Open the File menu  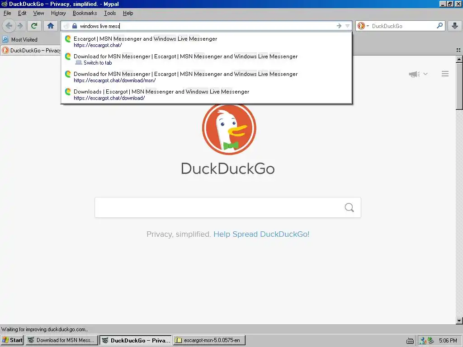pyautogui.click(x=7, y=13)
